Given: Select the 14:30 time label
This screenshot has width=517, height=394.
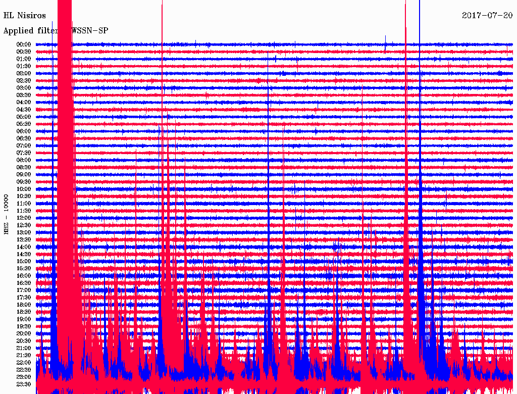Looking at the screenshot, I should [24, 254].
